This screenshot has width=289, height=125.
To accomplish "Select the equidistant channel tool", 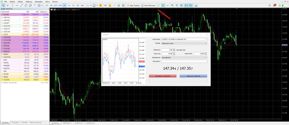I will click(x=26, y=5).
